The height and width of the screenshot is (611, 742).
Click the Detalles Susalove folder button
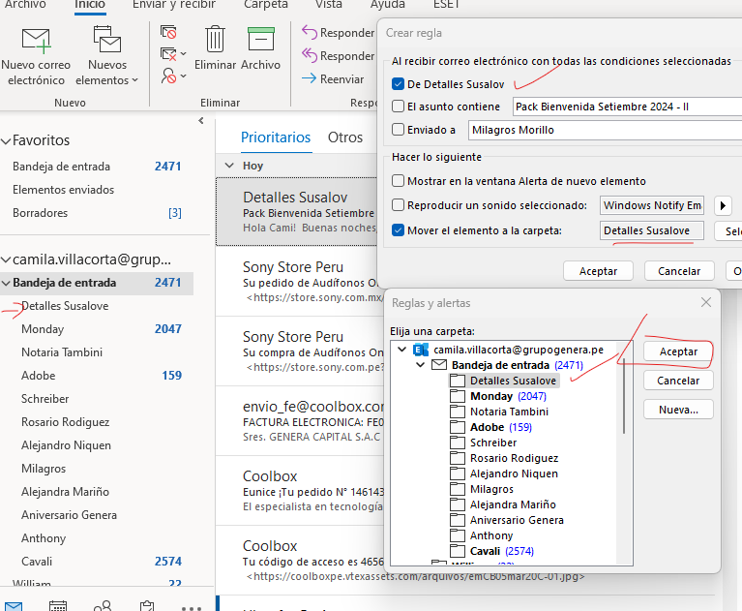point(652,230)
